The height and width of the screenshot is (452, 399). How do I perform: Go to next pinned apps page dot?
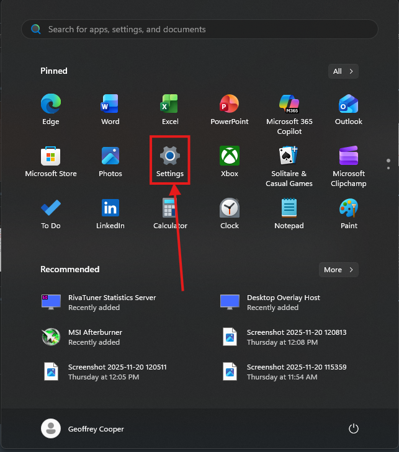(388, 167)
